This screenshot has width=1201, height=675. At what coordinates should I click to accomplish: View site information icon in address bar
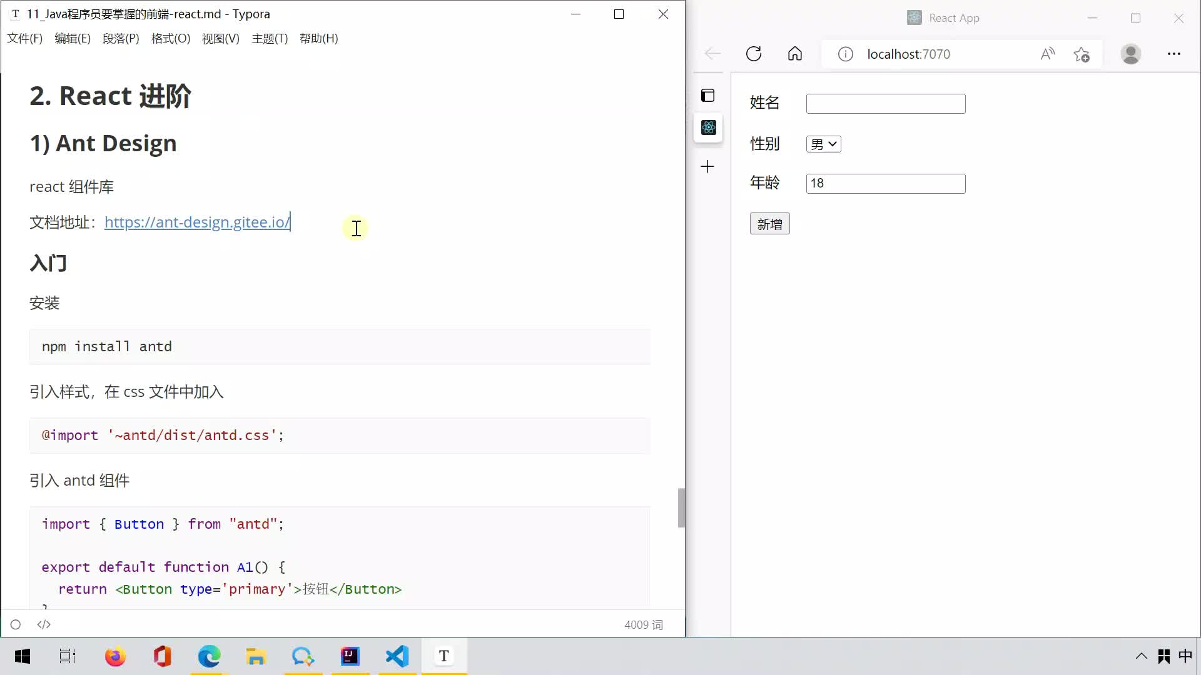pyautogui.click(x=846, y=54)
